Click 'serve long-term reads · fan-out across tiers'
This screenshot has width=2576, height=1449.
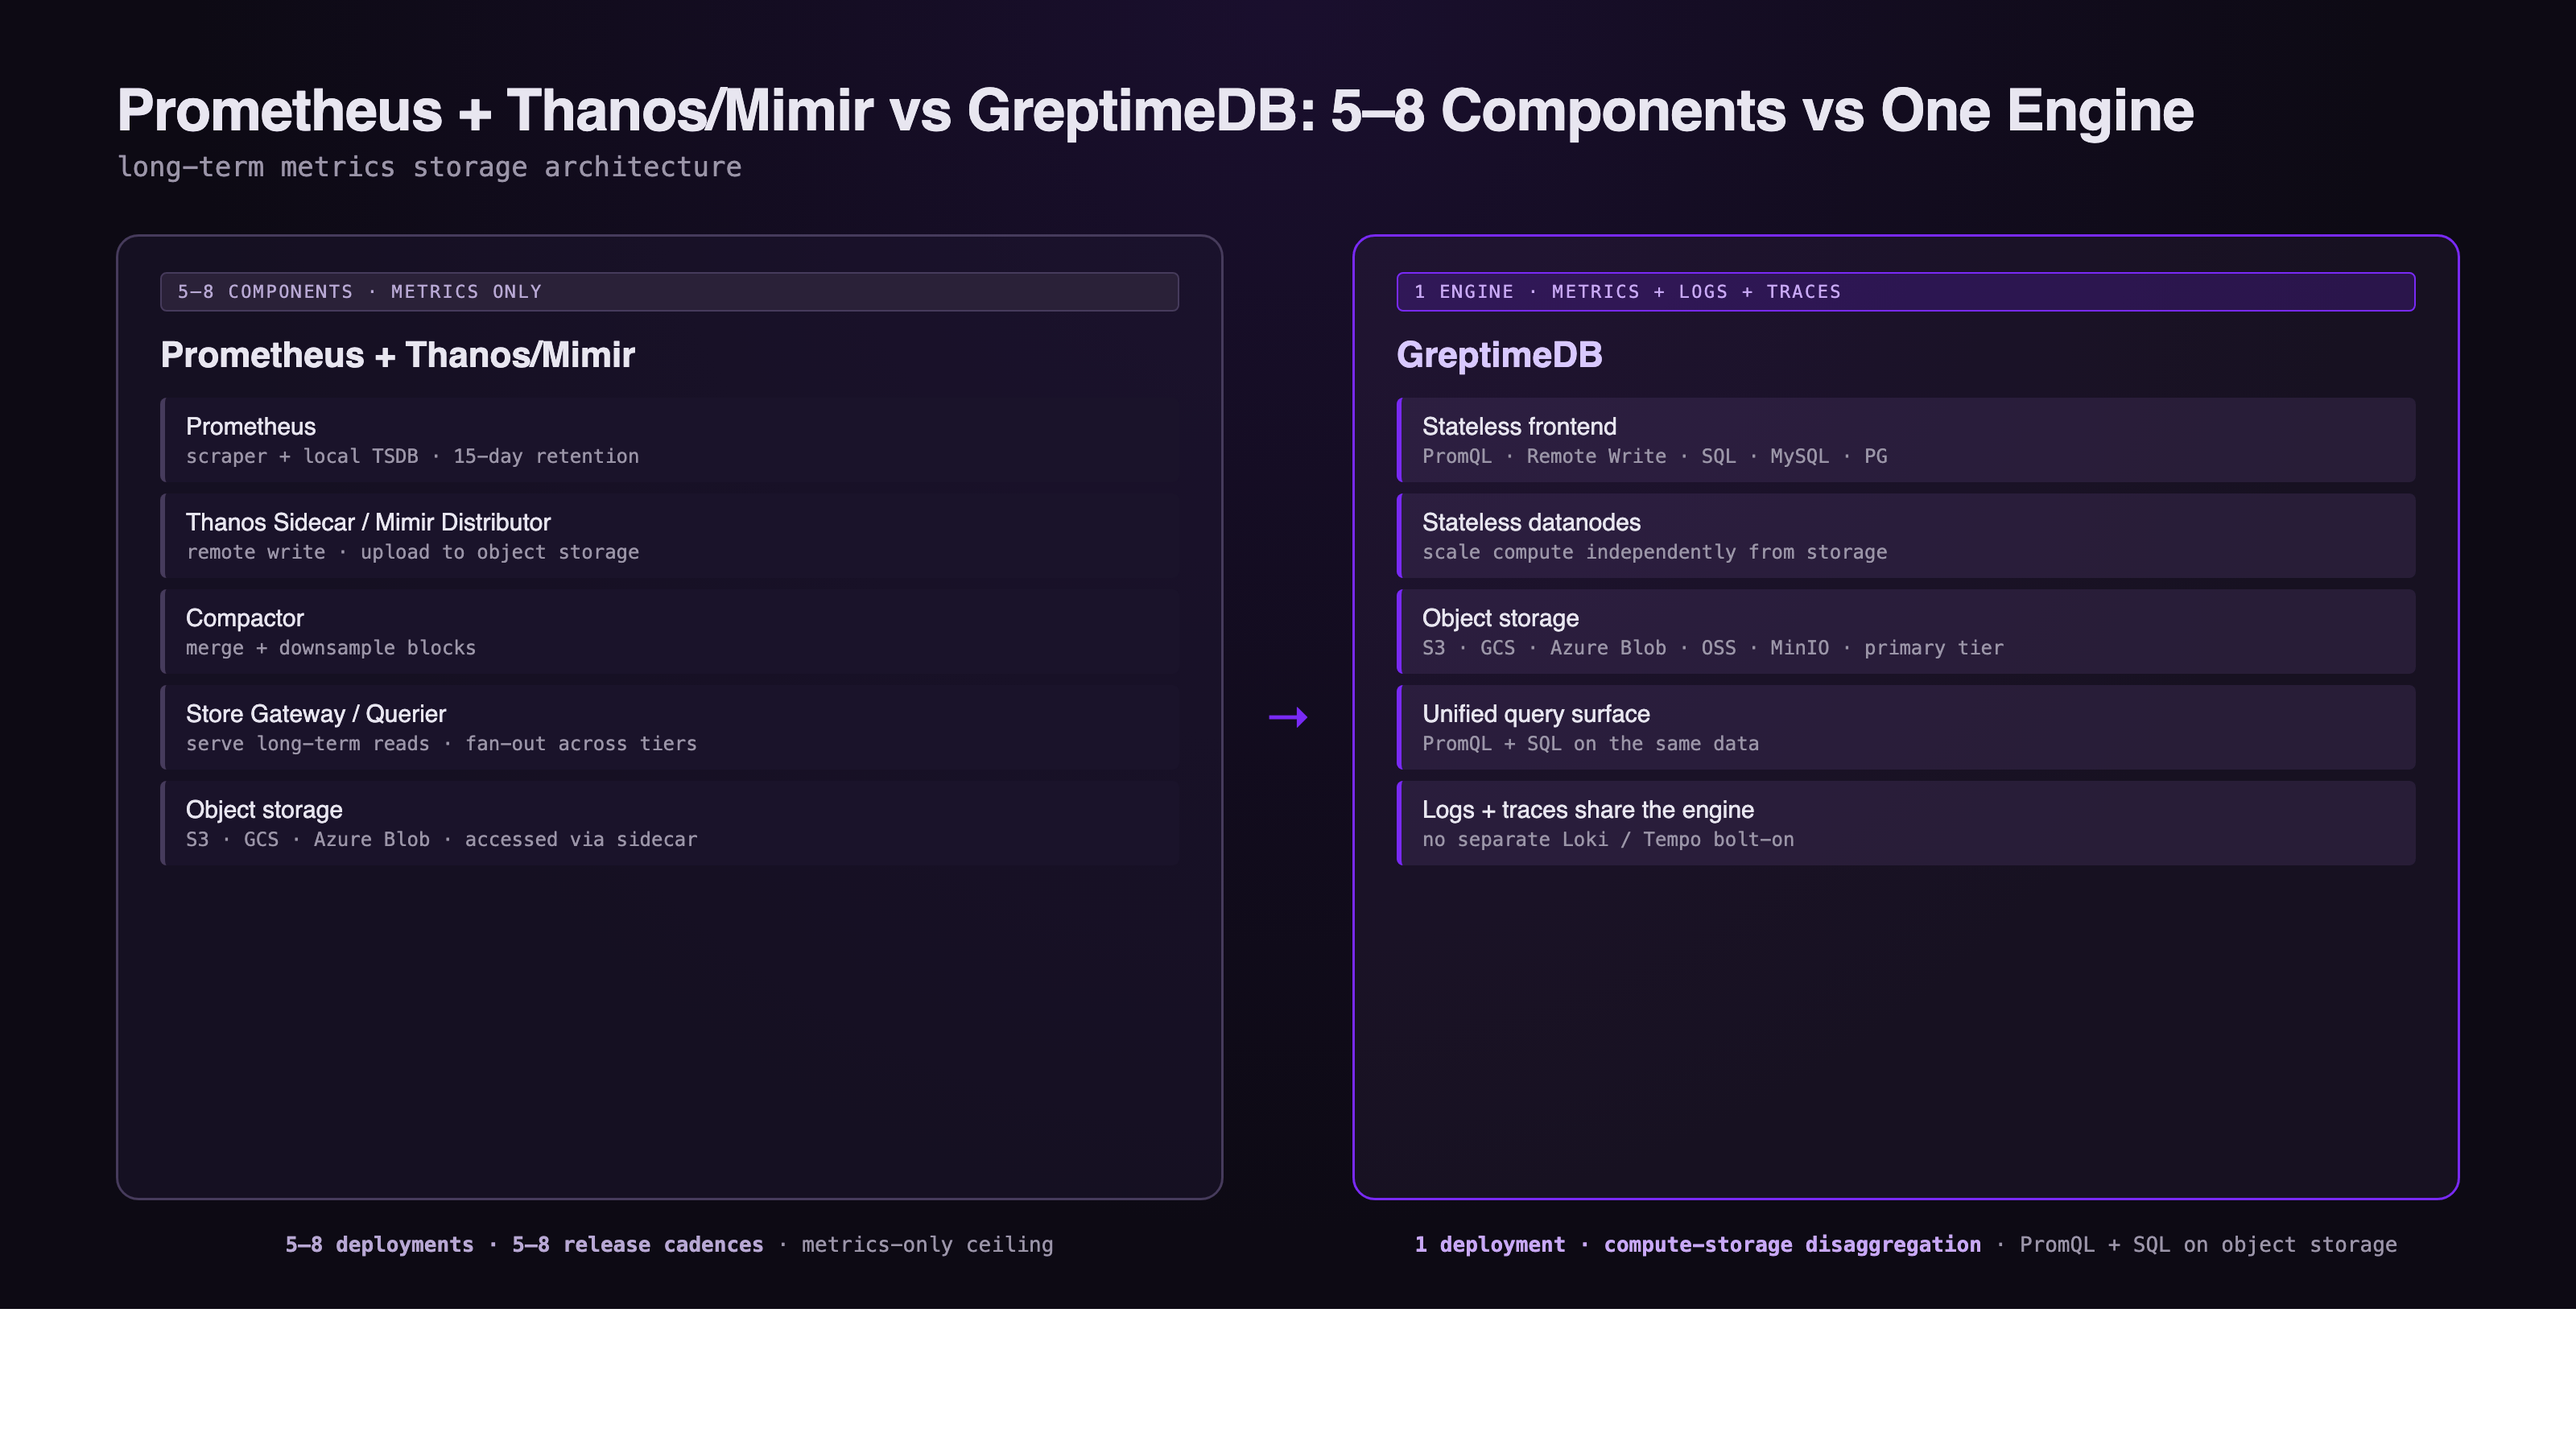pyautogui.click(x=441, y=744)
